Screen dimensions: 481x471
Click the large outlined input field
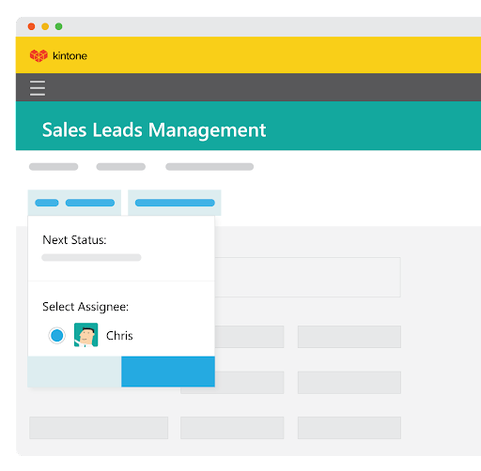coord(307,277)
